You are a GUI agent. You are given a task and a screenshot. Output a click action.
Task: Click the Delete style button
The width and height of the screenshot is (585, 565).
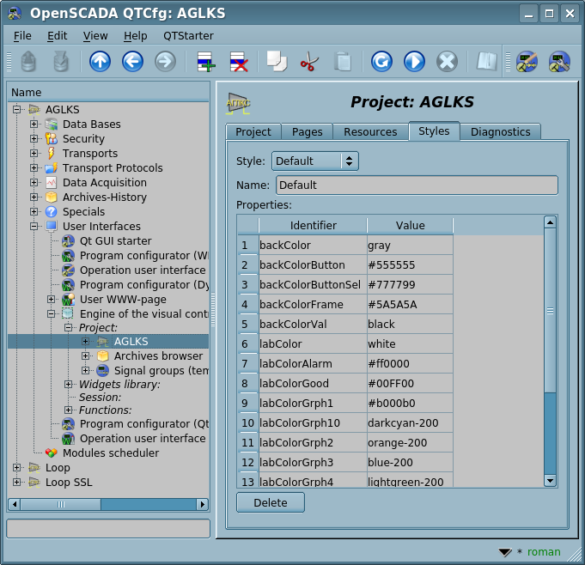click(271, 502)
